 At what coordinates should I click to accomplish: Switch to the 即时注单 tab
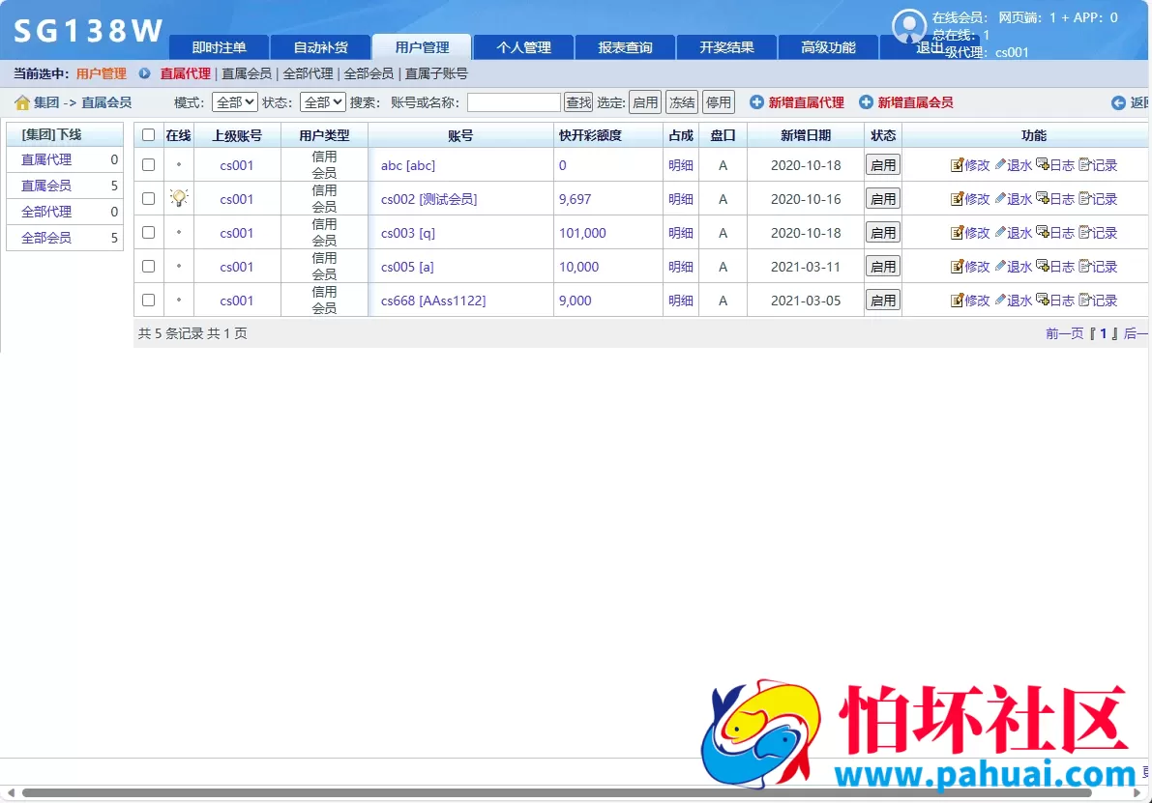pyautogui.click(x=219, y=47)
